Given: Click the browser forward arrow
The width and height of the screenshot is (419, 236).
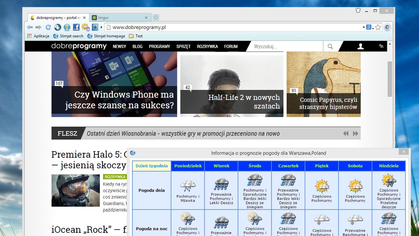Looking at the screenshot, I should coord(38,27).
